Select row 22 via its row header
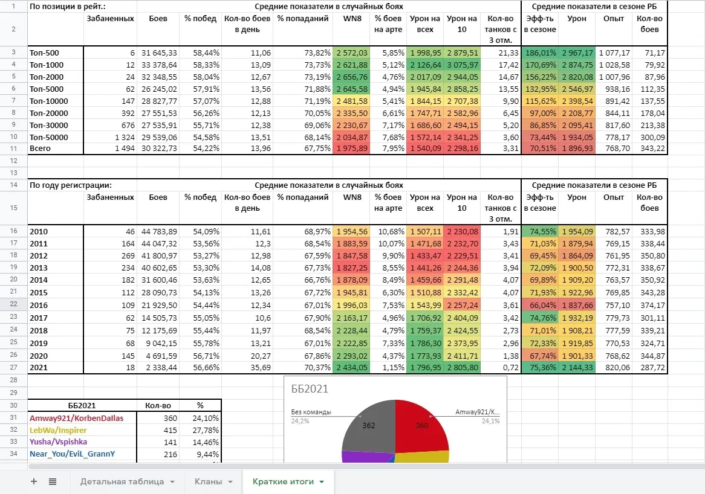The width and height of the screenshot is (705, 494). tap(13, 304)
